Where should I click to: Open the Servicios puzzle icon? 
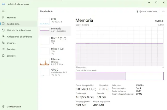[x=3, y=56]
